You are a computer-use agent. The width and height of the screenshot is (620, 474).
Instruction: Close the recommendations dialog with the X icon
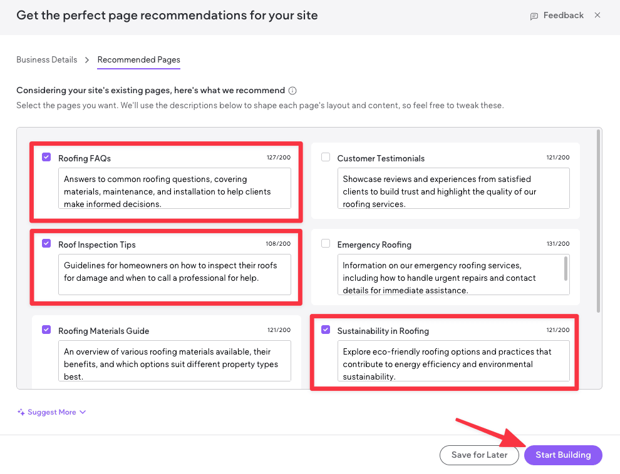(x=597, y=15)
